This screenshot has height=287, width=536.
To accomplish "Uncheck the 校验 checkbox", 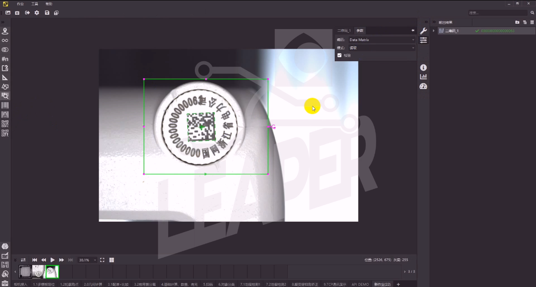I will (339, 55).
